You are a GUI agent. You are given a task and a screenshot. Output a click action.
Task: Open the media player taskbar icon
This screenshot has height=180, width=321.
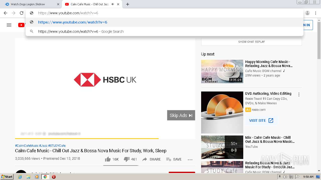click(x=37, y=177)
